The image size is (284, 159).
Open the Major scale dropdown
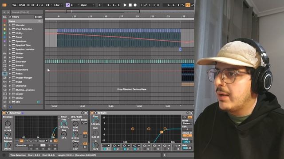tap(87, 5)
